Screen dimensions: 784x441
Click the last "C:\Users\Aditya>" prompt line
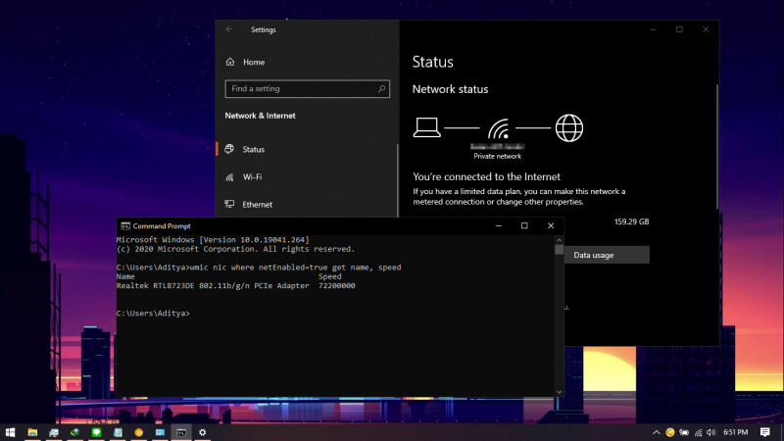153,313
